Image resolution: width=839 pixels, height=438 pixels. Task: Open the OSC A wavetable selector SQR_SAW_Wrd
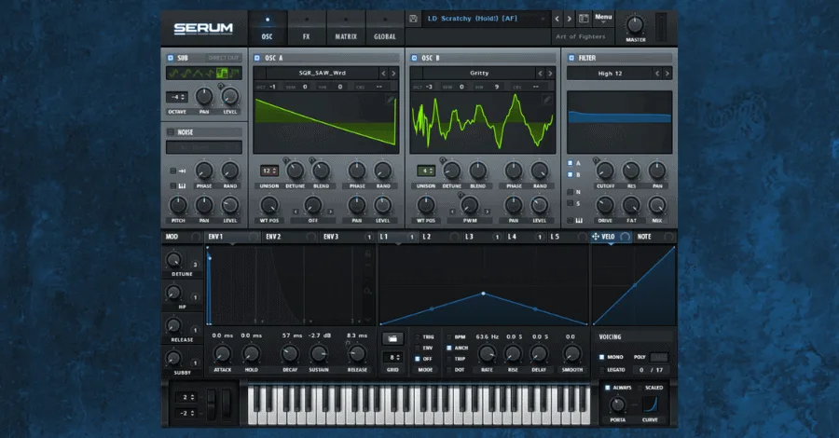point(323,74)
